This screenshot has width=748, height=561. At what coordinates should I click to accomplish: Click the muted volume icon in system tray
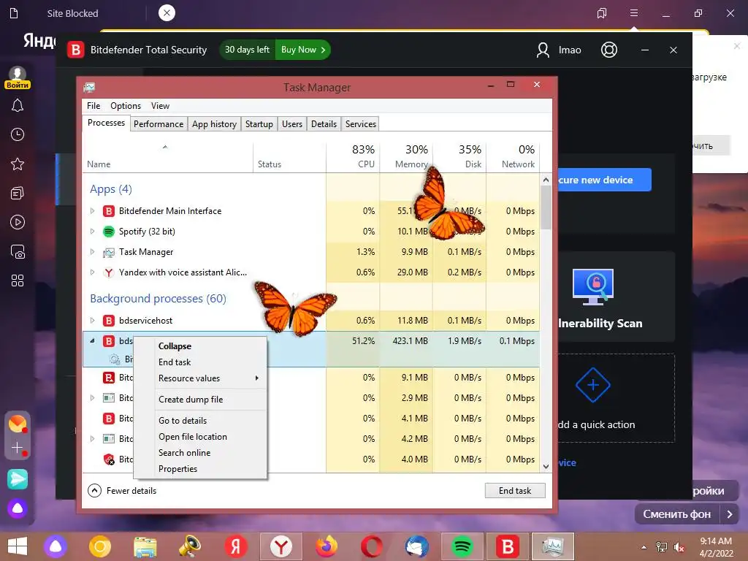(679, 547)
